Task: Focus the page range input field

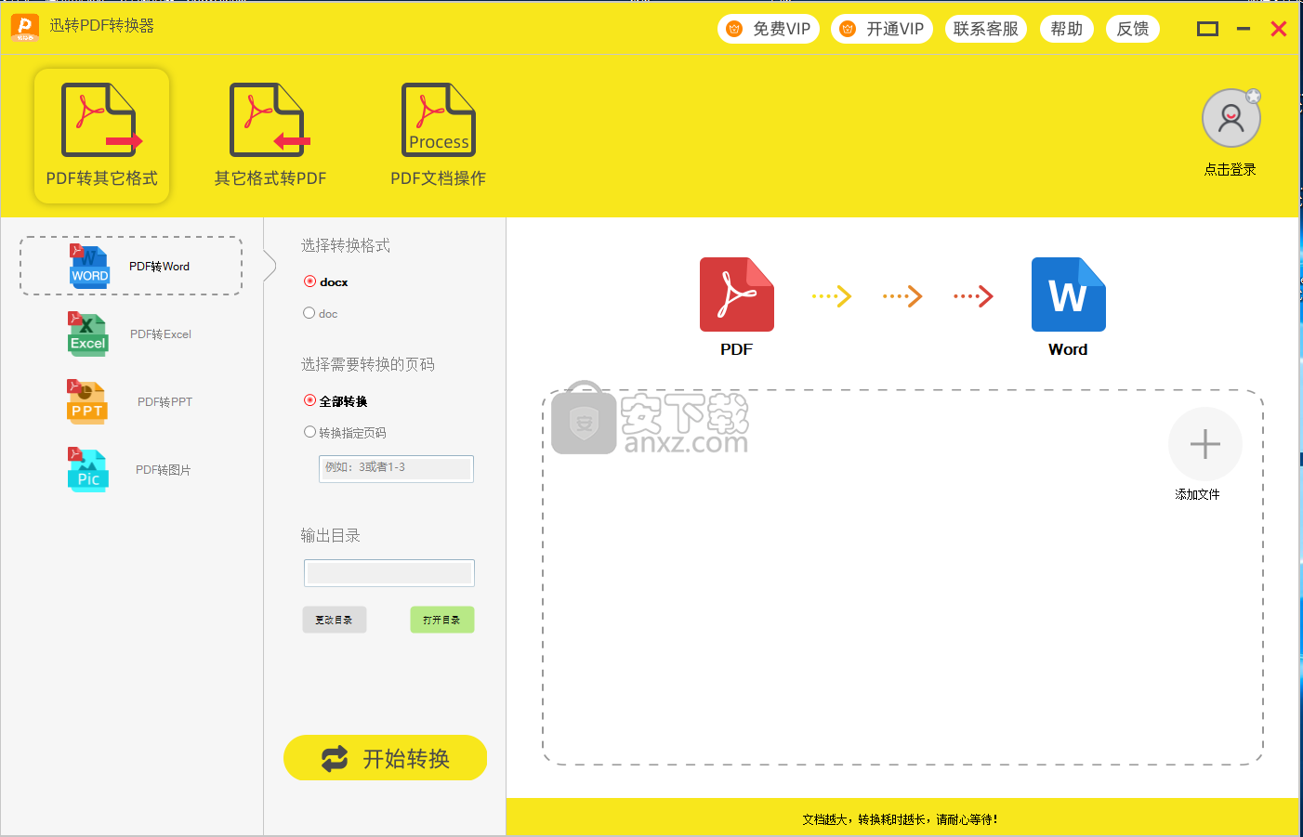Action: pyautogui.click(x=396, y=468)
